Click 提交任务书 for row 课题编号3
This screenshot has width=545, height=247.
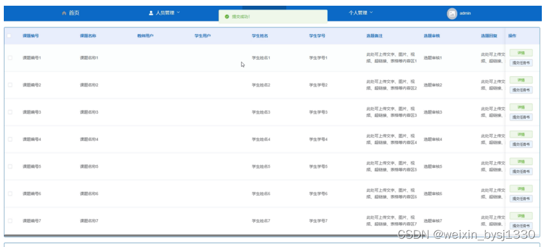(x=521, y=117)
